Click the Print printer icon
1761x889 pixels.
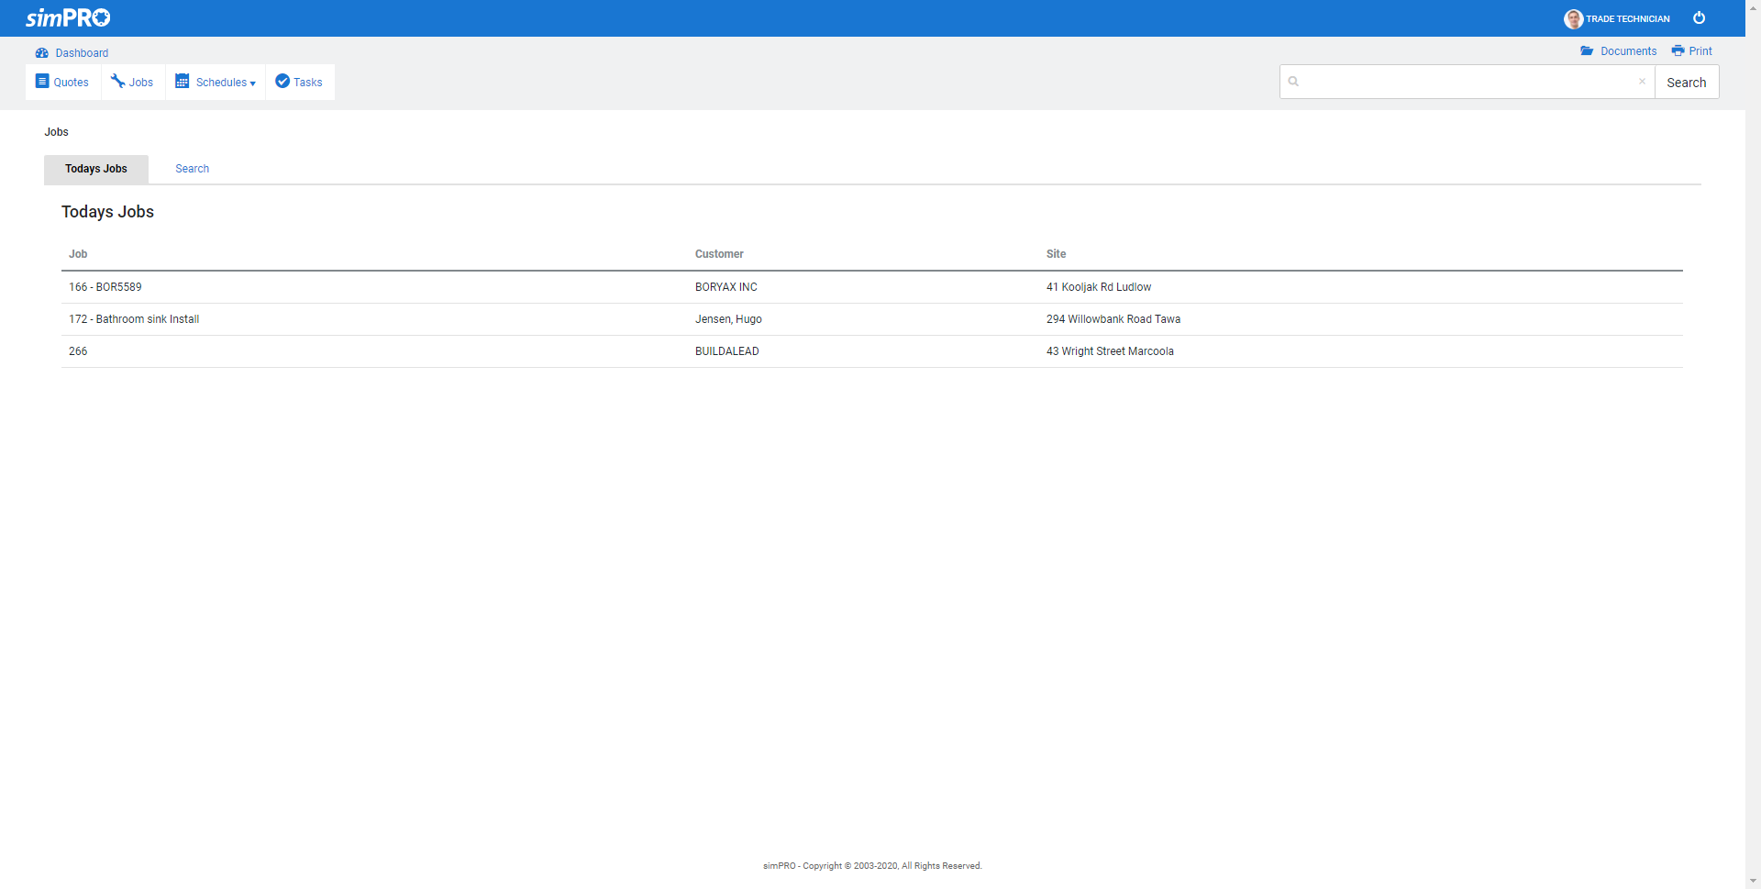(1678, 51)
